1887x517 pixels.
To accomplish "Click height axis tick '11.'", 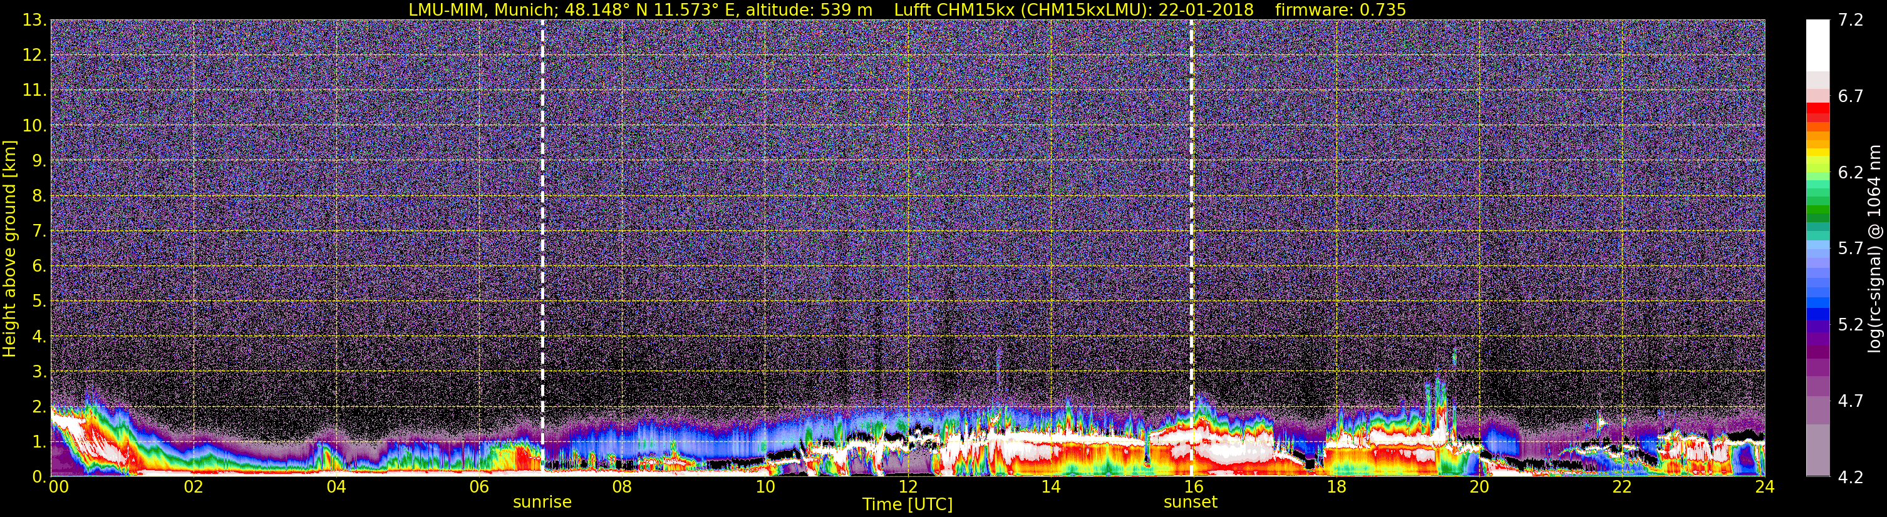I will tap(34, 90).
